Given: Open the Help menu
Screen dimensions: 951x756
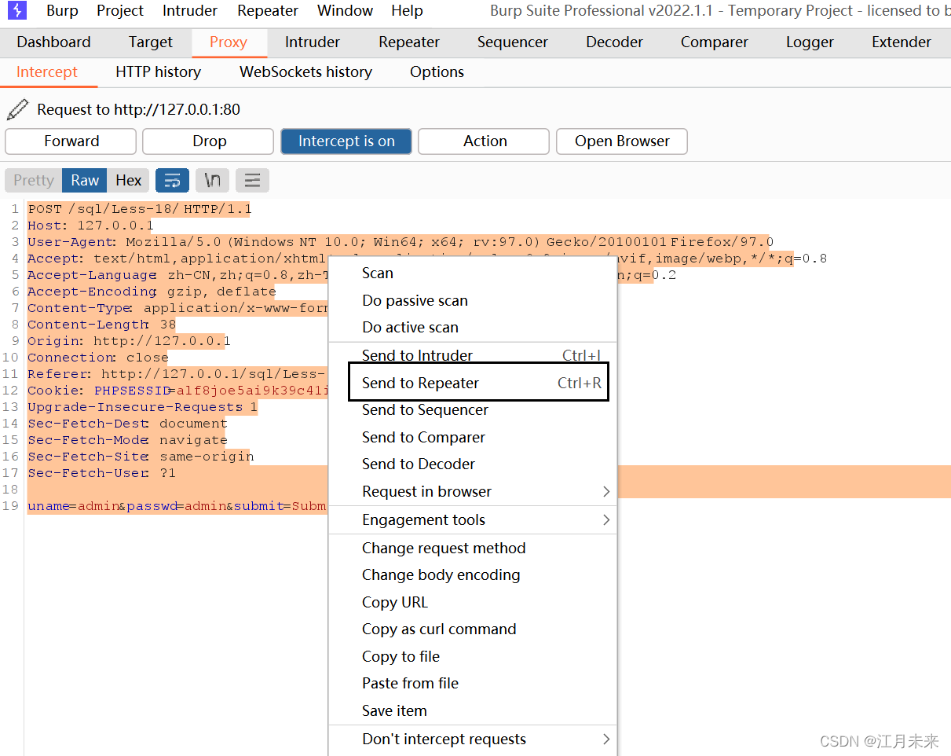Looking at the screenshot, I should [x=407, y=11].
